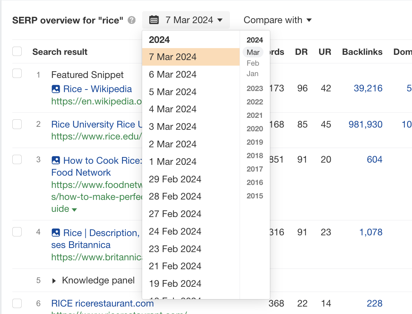Expand the truncated Food Network URL
Viewport: 412px width, 314px height.
point(74,209)
